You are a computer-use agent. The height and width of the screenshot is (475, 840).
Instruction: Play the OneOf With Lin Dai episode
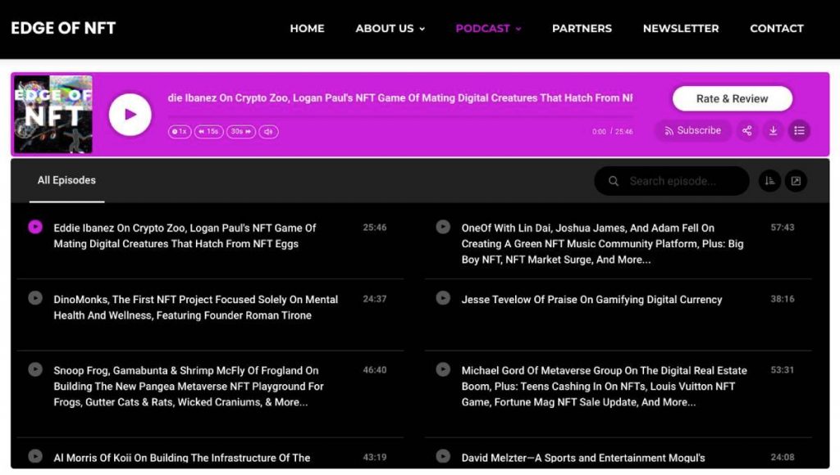(443, 227)
